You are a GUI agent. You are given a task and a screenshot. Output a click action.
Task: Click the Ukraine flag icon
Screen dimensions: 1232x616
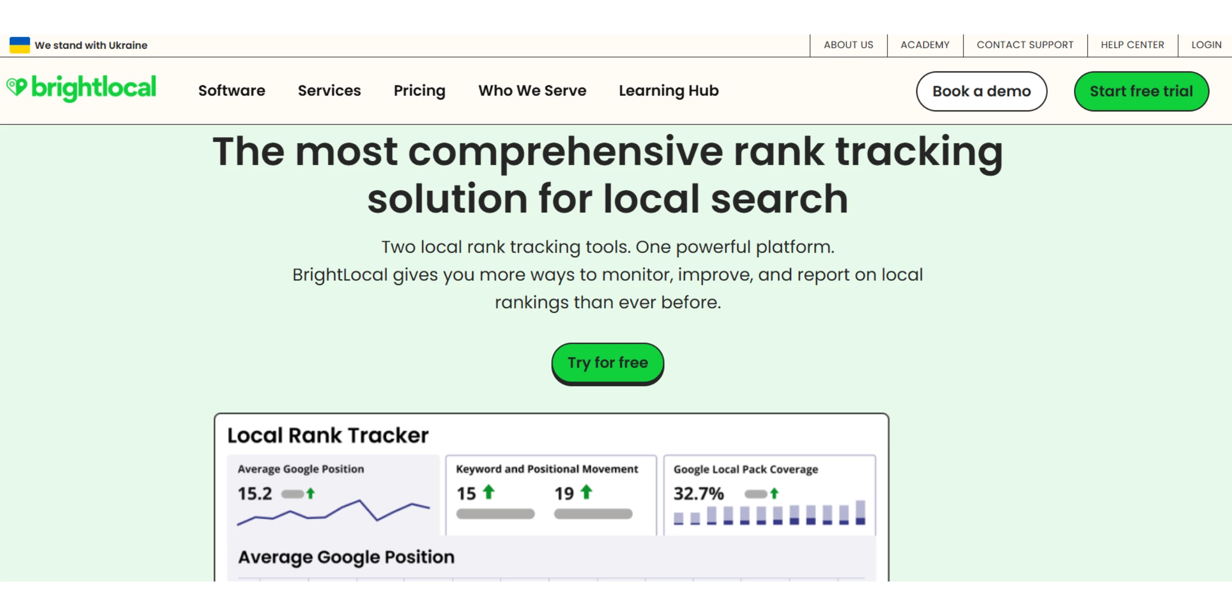click(x=20, y=45)
